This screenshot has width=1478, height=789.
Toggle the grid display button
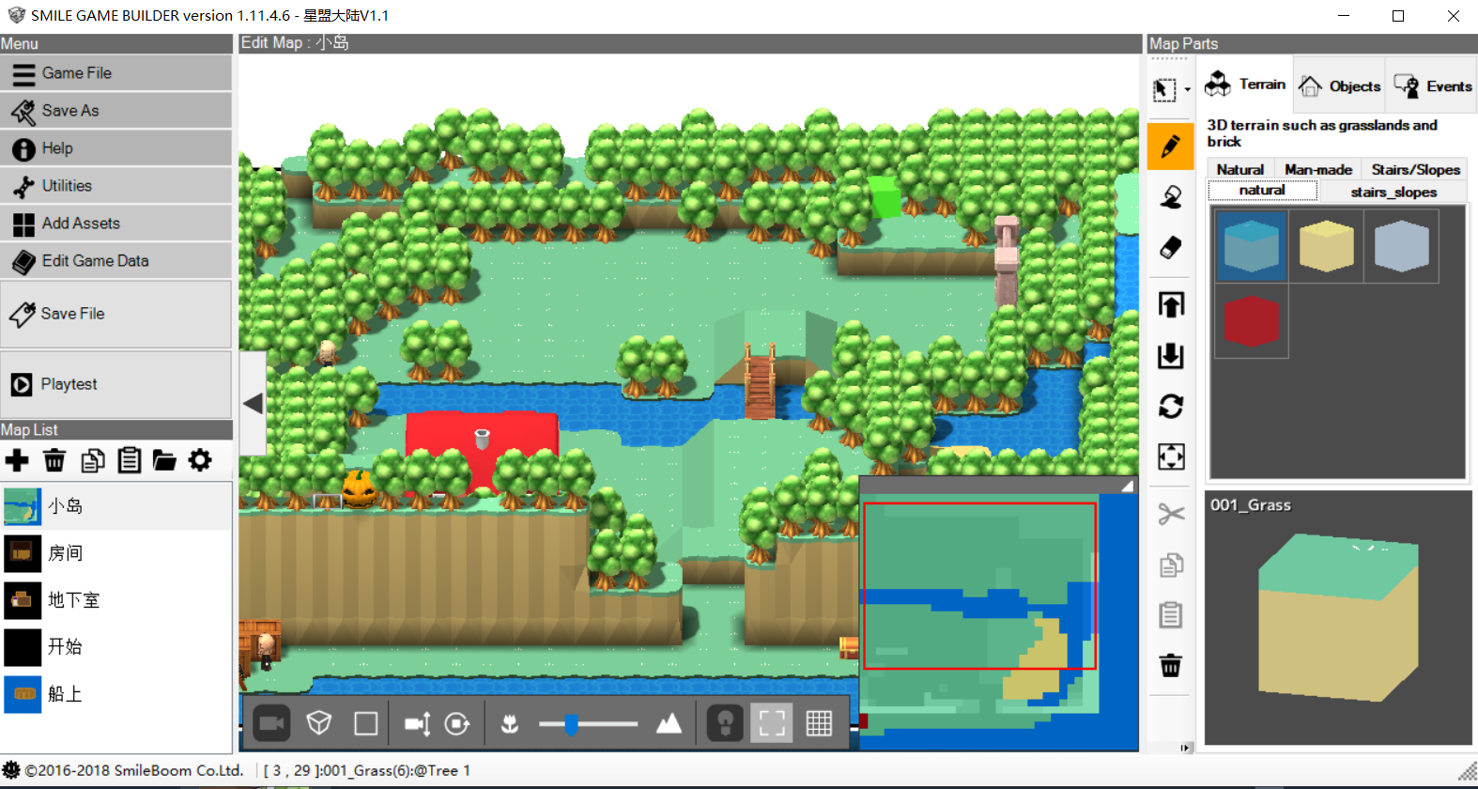click(x=819, y=722)
